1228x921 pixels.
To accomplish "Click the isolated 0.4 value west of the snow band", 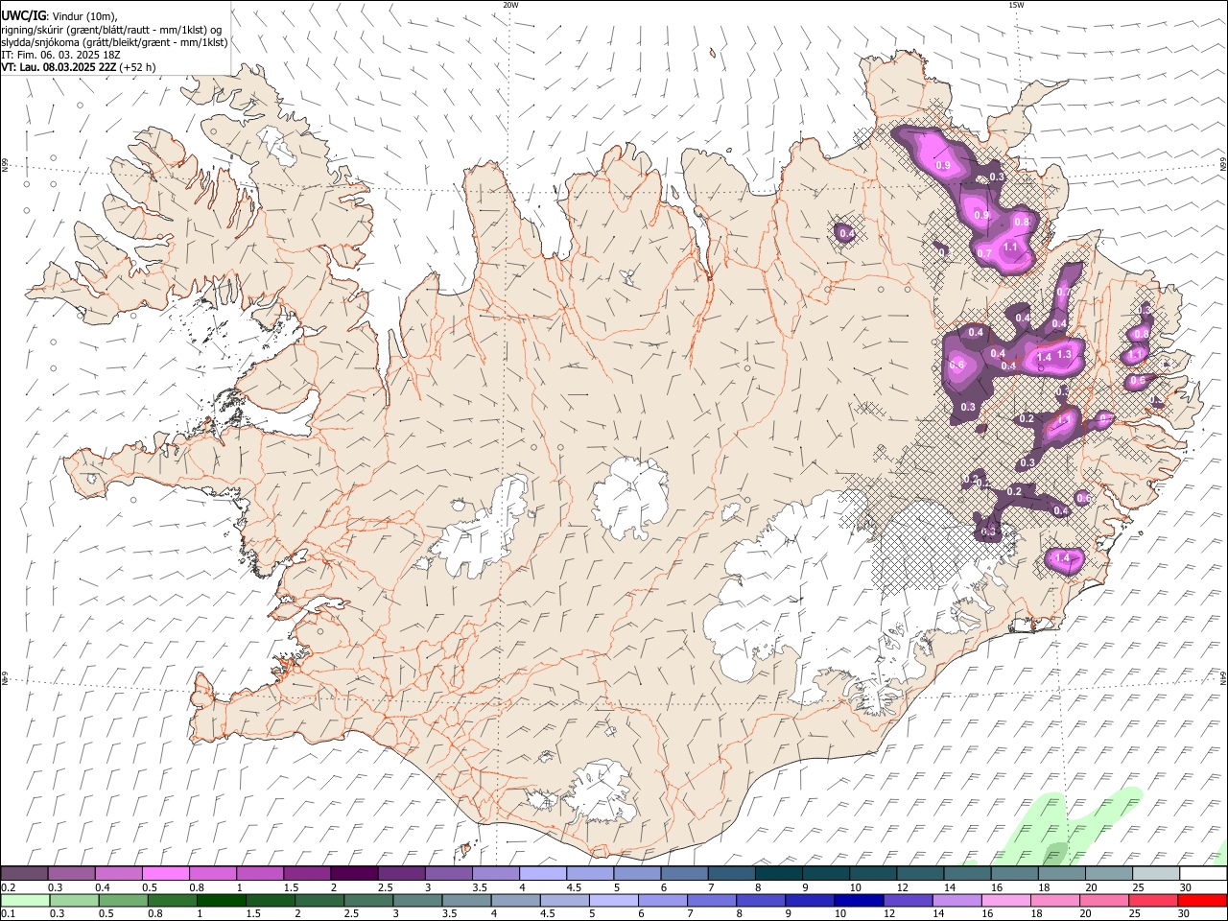I will coord(846,233).
